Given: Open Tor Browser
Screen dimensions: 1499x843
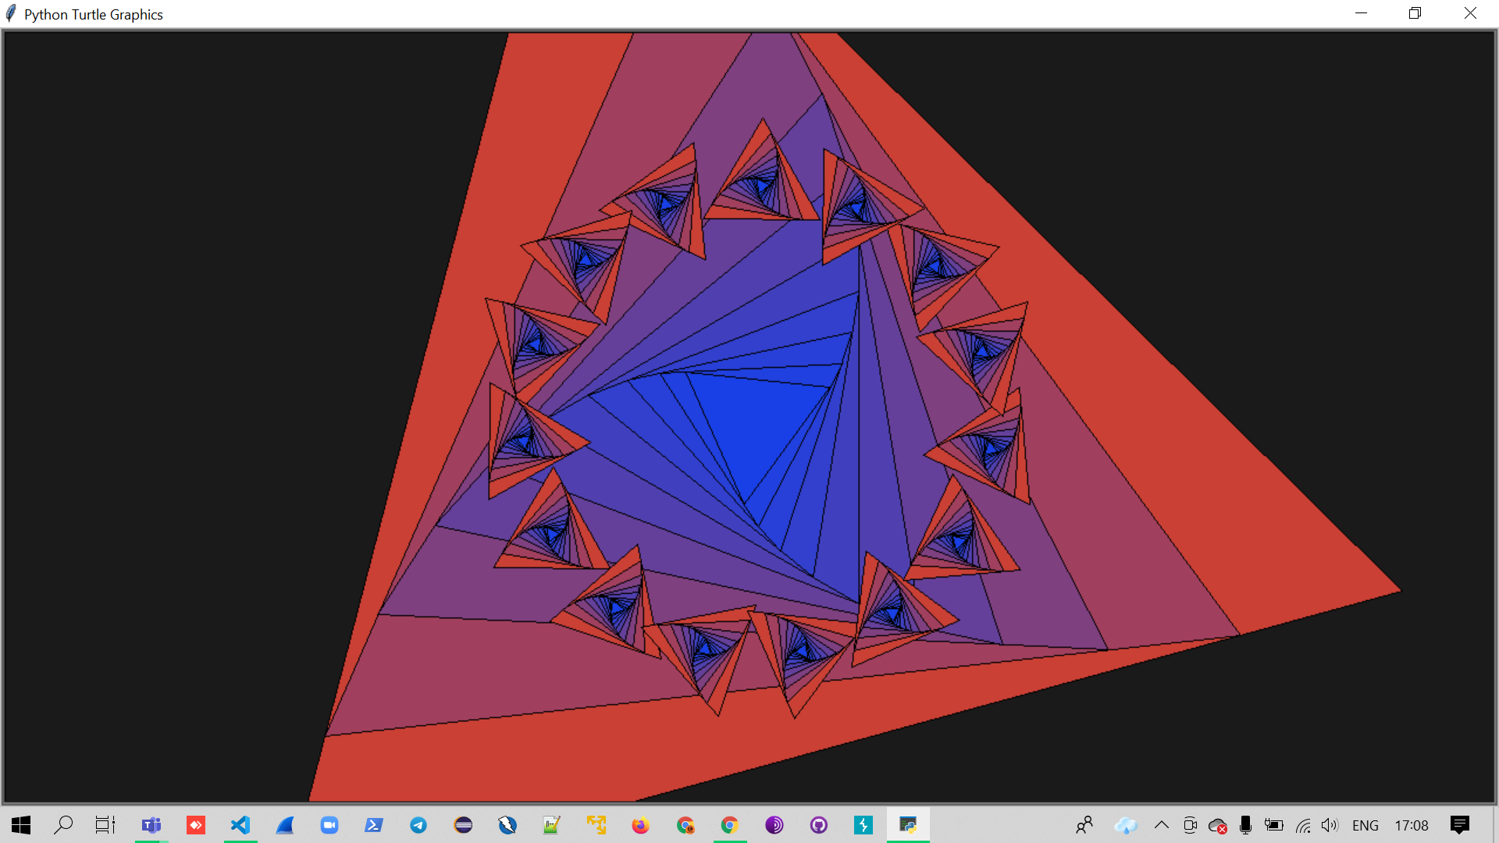Looking at the screenshot, I should (774, 825).
